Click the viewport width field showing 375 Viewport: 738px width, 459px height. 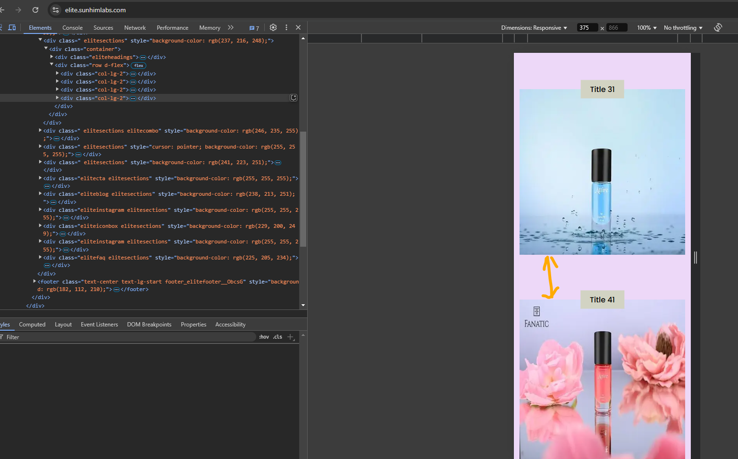point(587,28)
